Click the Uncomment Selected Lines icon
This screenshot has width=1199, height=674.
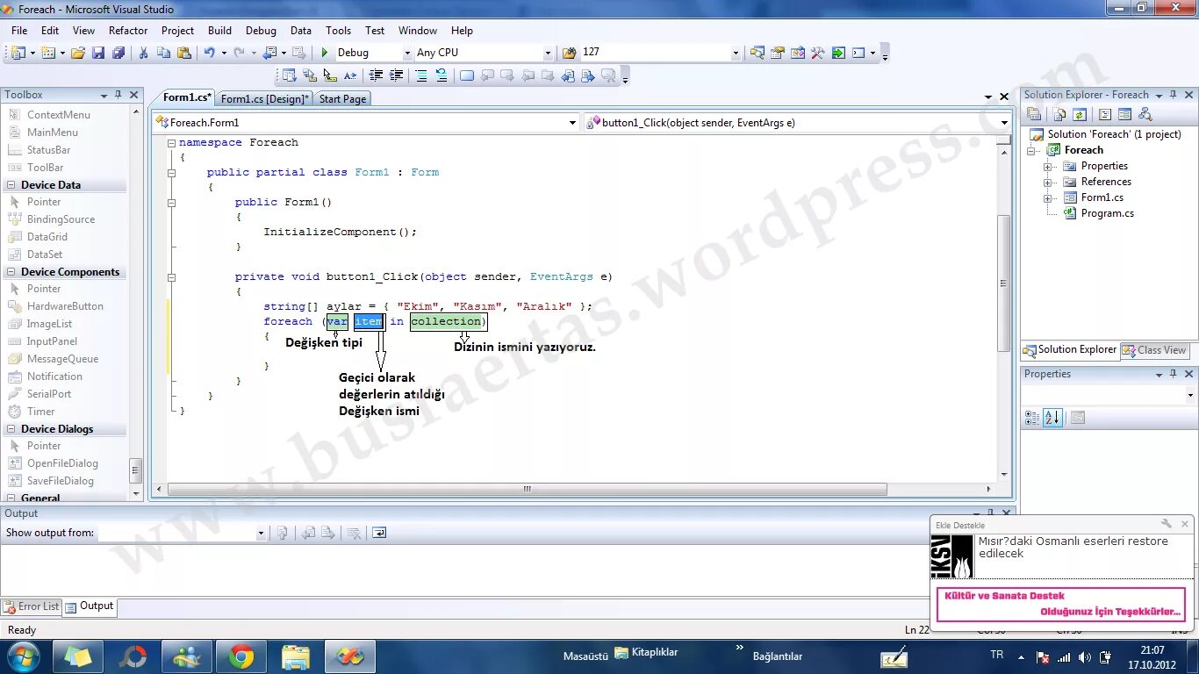441,75
